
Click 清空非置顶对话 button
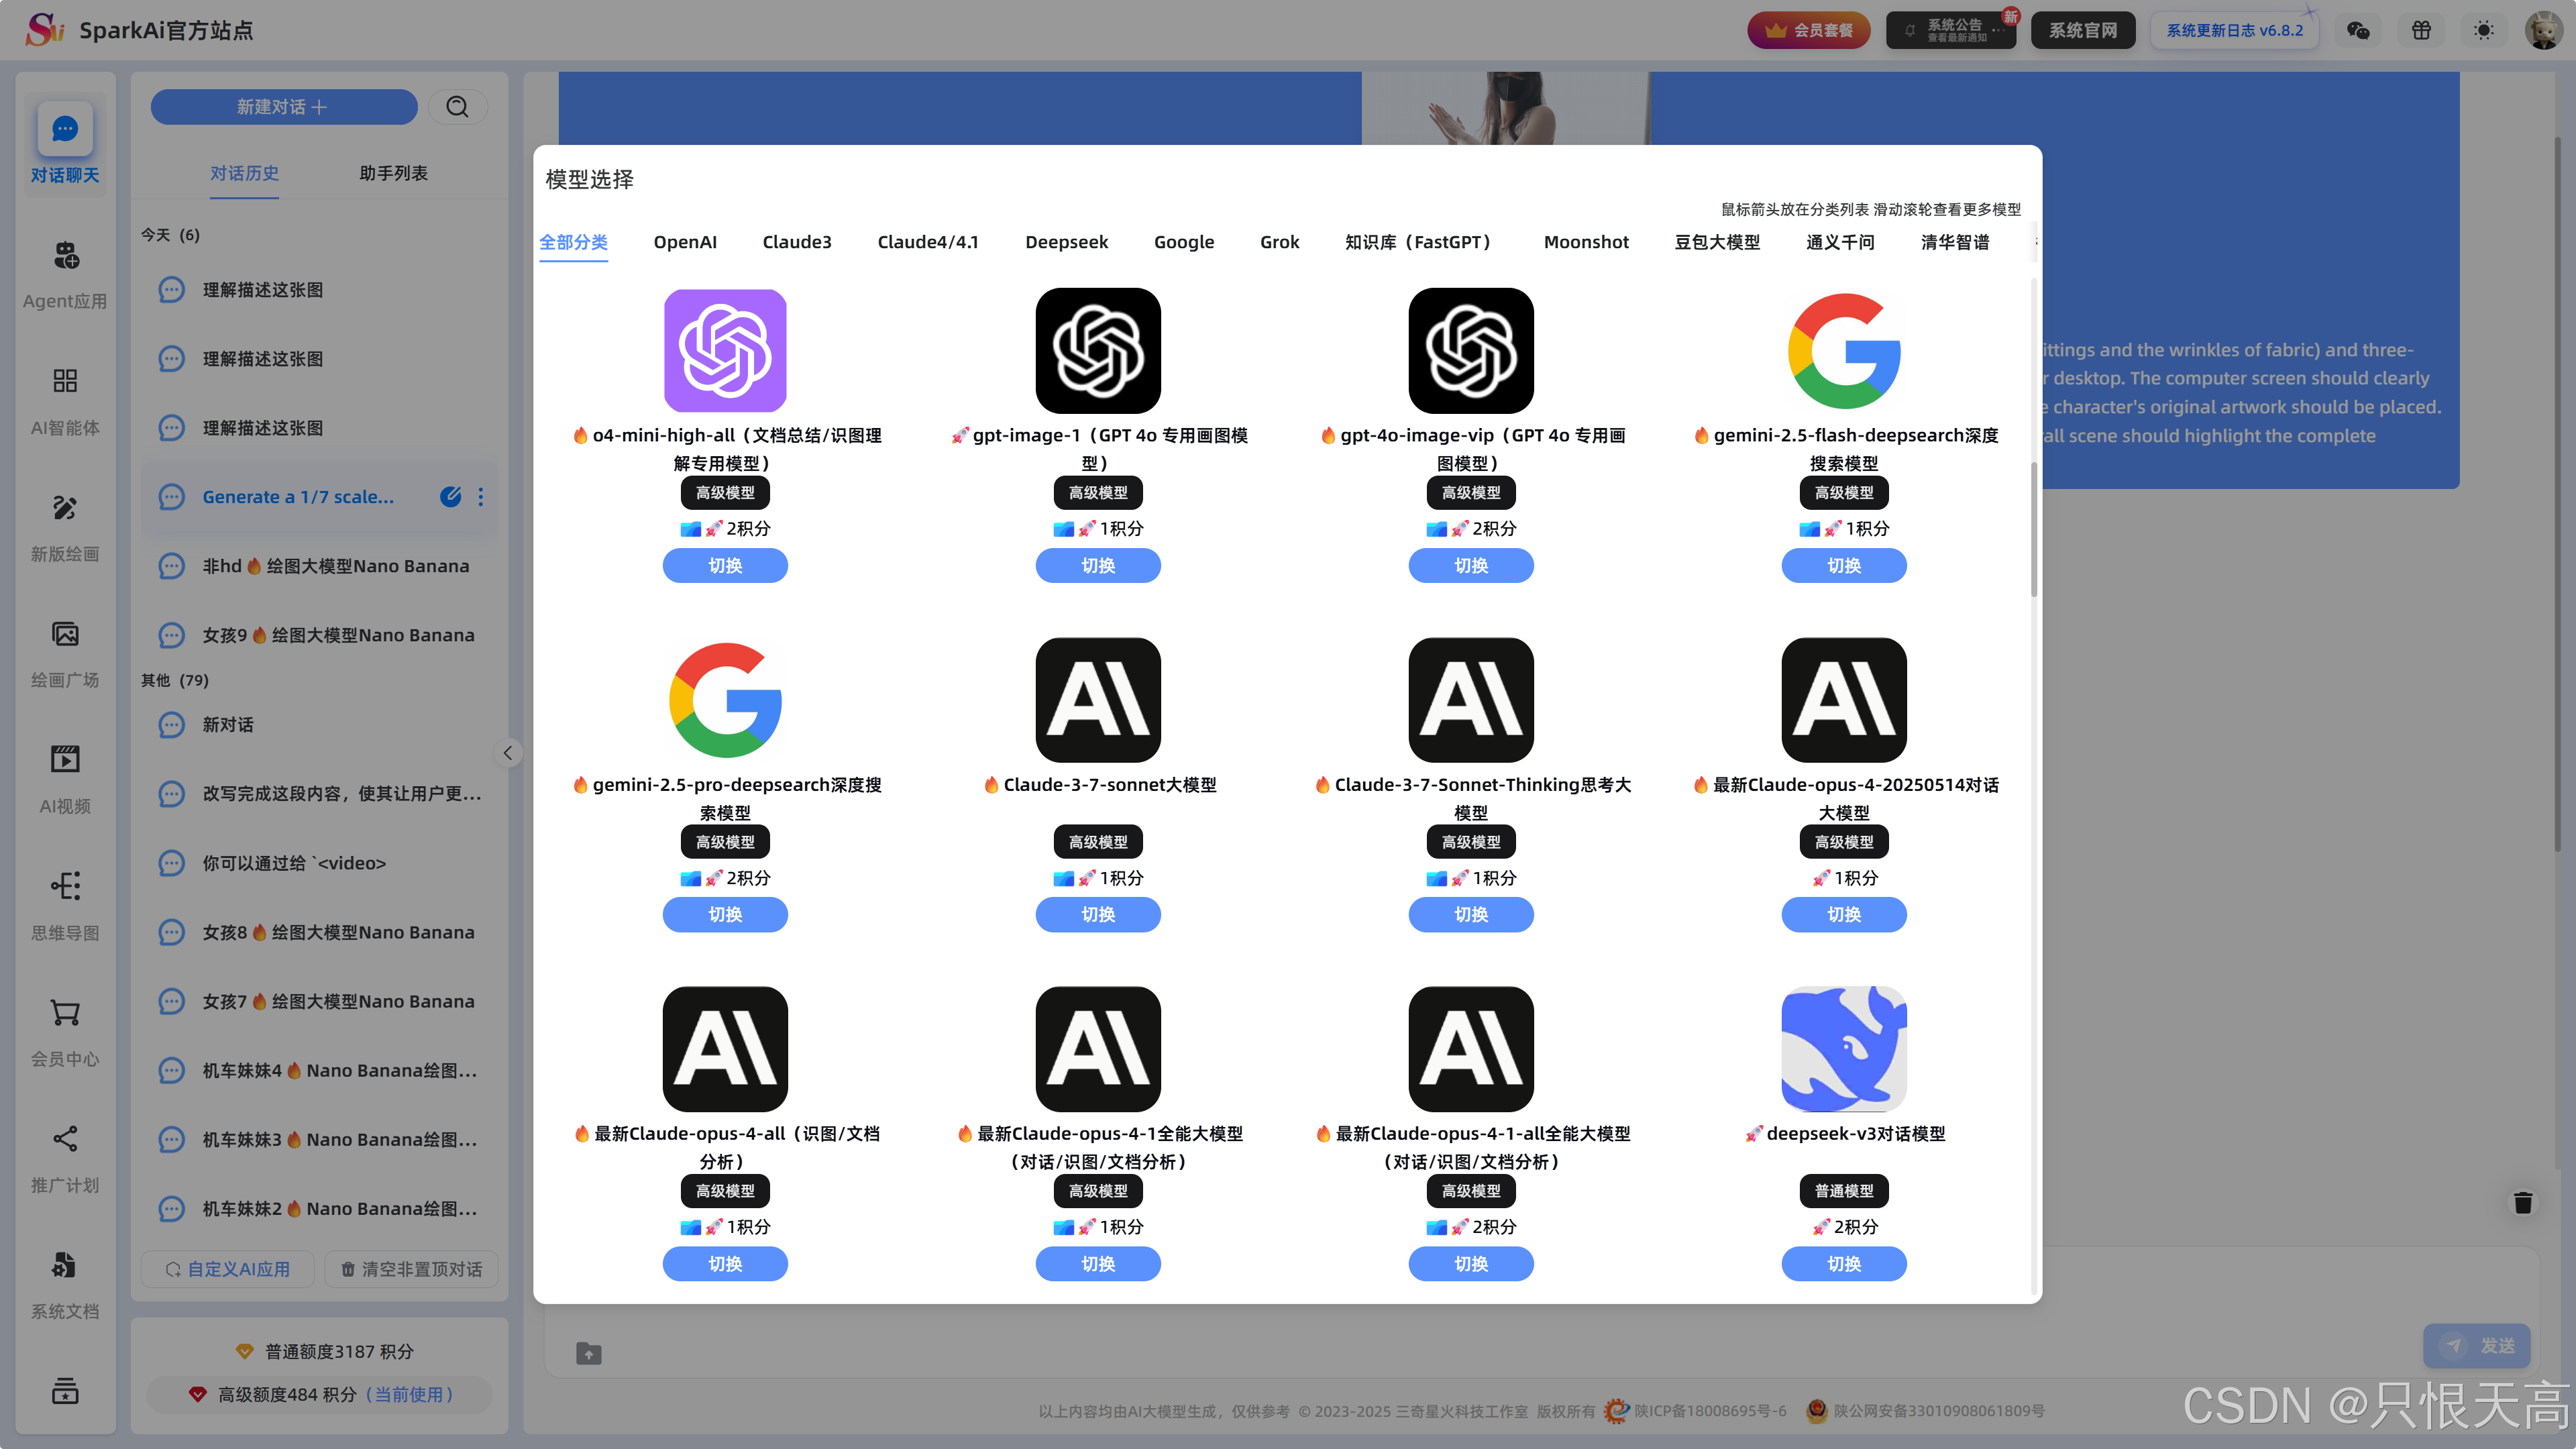point(412,1269)
